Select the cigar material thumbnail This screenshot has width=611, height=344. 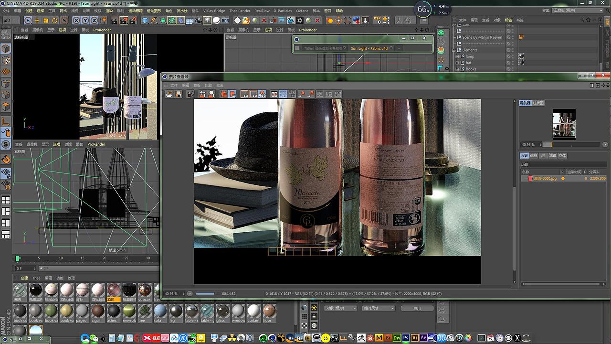(x=98, y=312)
